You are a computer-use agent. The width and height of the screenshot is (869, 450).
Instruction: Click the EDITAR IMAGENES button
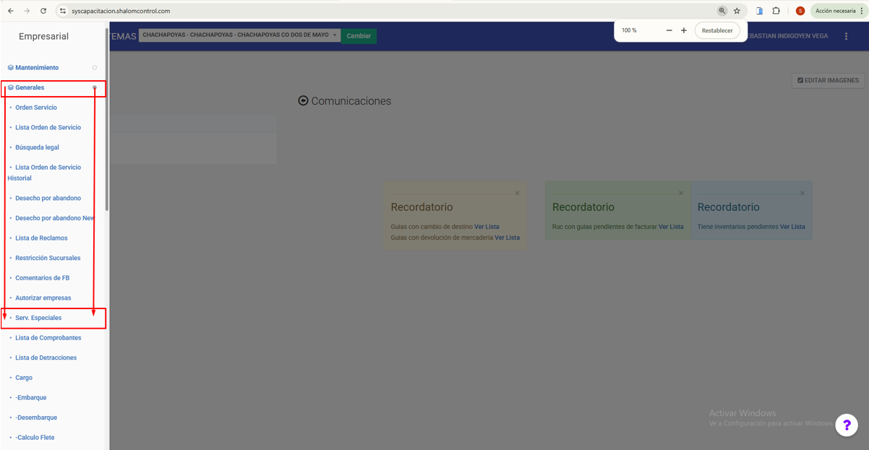pos(828,80)
